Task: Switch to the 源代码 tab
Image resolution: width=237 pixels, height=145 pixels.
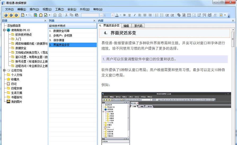Action: [138, 26]
